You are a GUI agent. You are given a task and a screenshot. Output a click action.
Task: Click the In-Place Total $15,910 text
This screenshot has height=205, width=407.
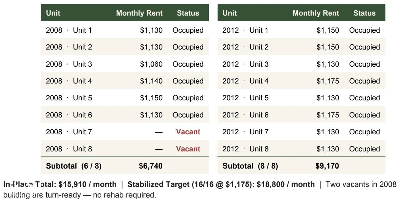(x=60, y=184)
